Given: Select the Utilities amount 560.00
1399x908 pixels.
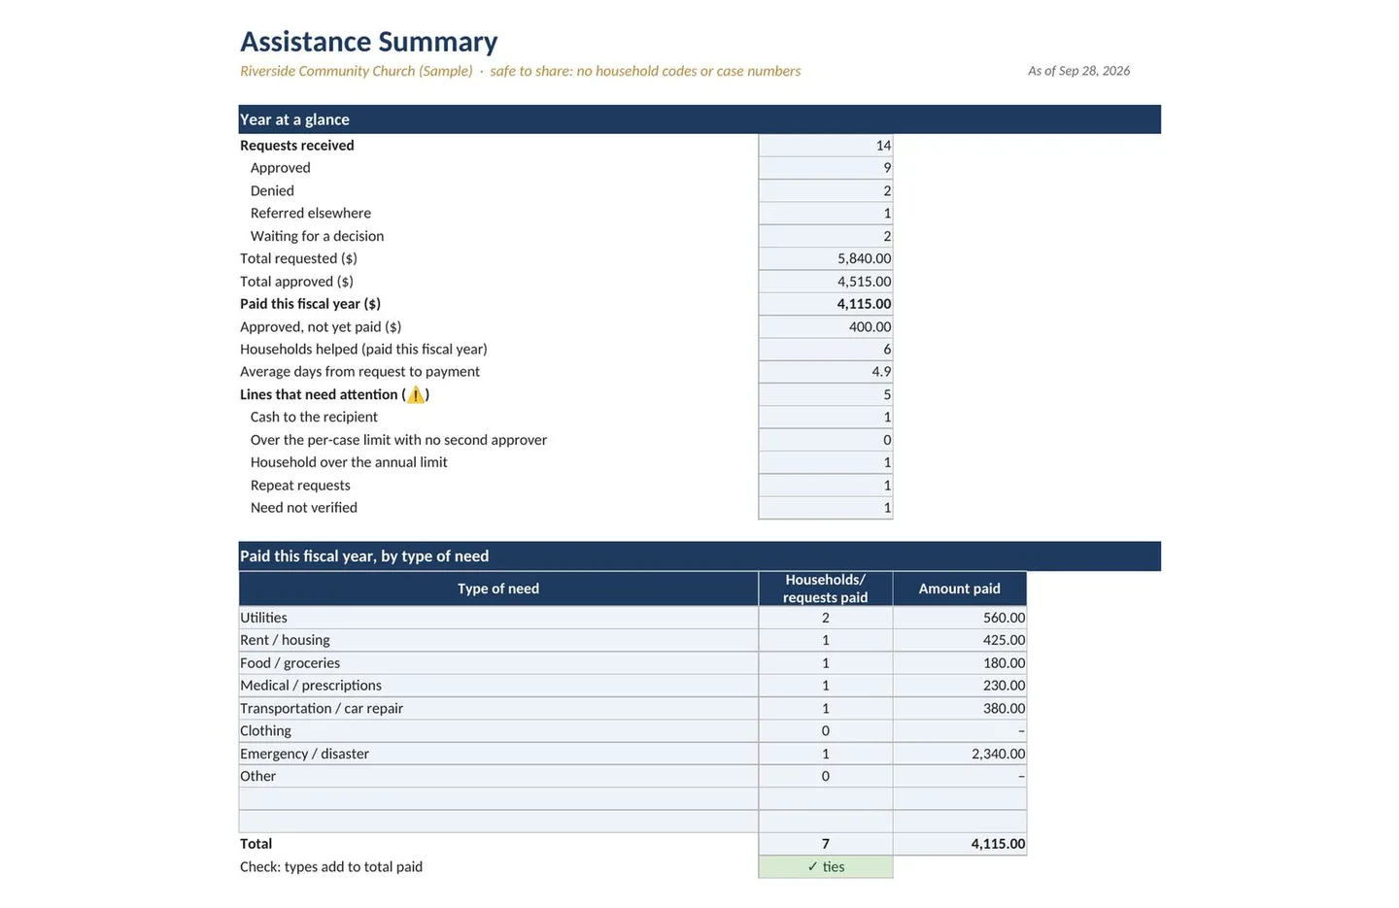Looking at the screenshot, I should pos(960,618).
